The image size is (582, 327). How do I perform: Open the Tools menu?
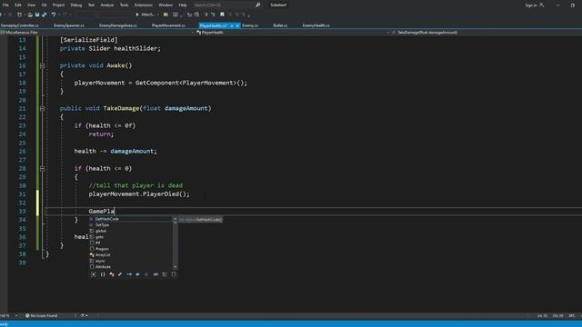tap(125, 5)
